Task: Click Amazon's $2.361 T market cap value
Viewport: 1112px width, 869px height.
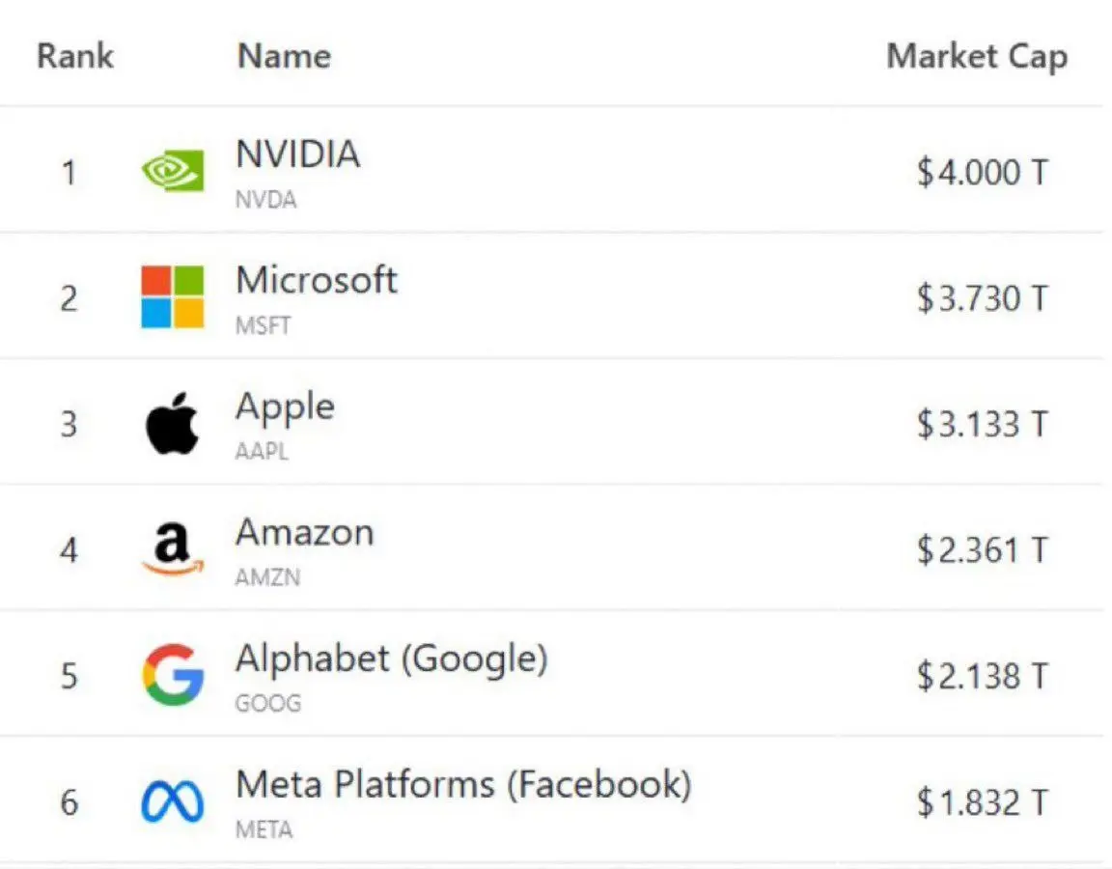Action: point(983,549)
